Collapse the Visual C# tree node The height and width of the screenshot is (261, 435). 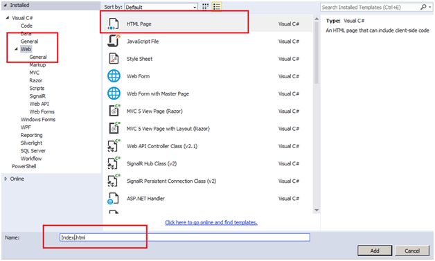point(8,17)
